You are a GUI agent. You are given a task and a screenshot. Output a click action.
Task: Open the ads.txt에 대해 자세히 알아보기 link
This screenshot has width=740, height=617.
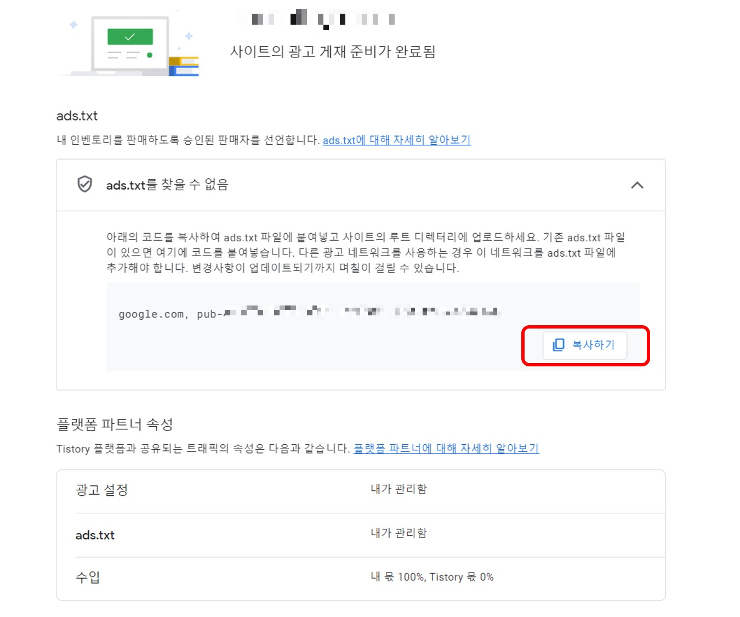(397, 140)
